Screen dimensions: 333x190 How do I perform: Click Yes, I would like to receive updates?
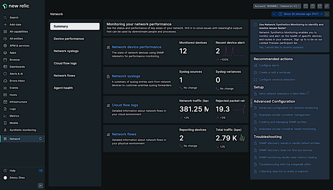tap(281, 47)
